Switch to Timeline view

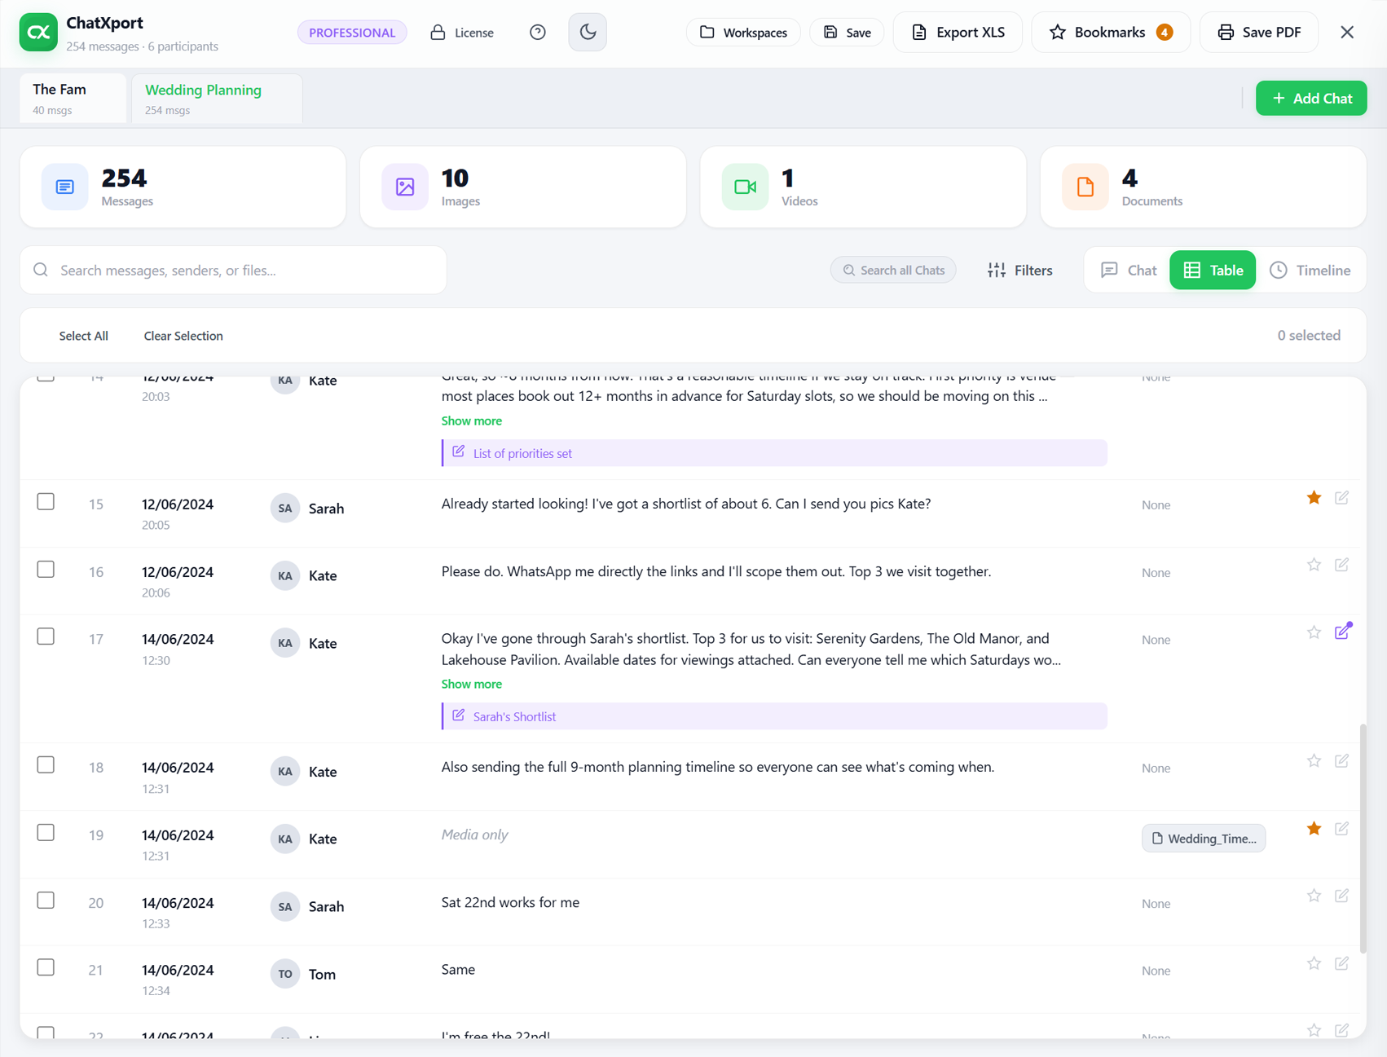coord(1310,270)
